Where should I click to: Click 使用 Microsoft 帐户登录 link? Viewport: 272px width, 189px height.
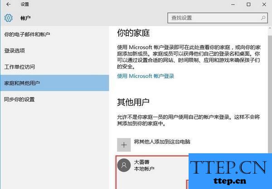coord(146,76)
